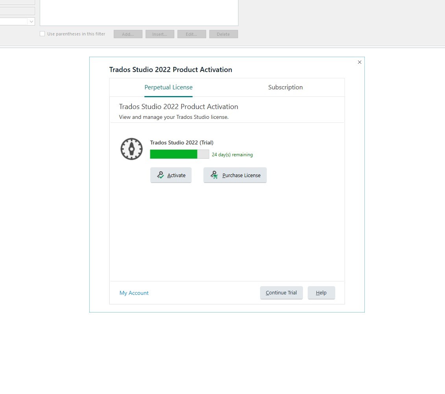The height and width of the screenshot is (394, 445).
Task: Purchase a Trados Studio license
Action: (x=235, y=175)
